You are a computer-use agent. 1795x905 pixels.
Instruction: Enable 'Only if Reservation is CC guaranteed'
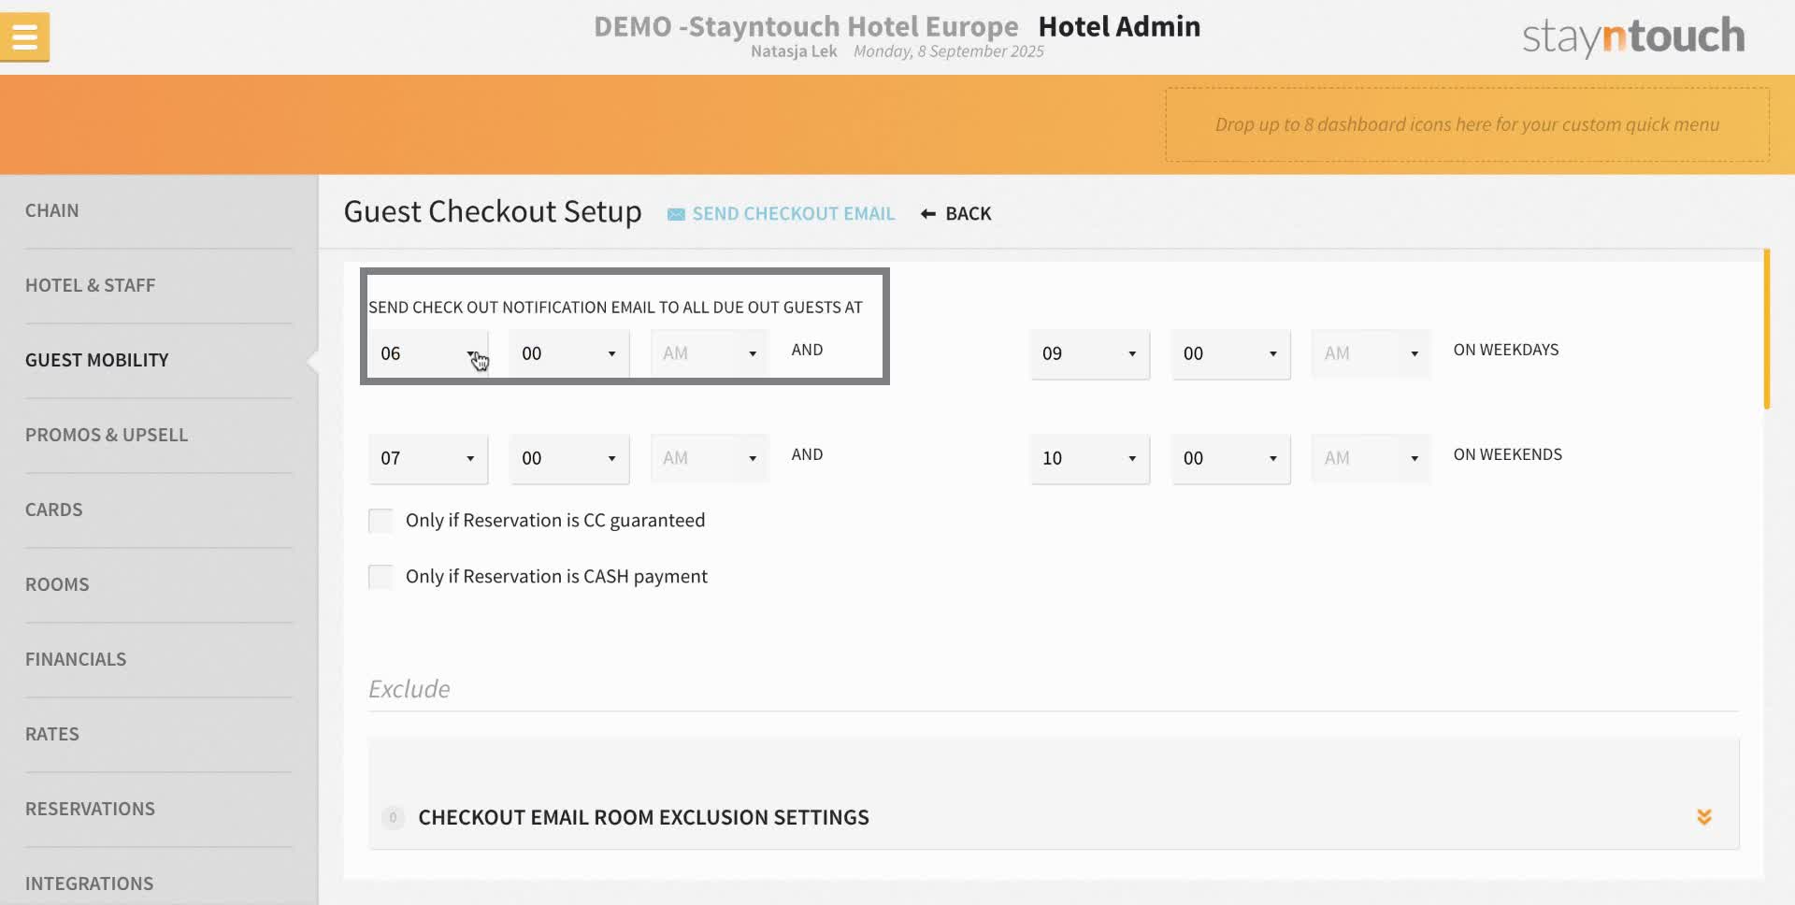coord(381,520)
